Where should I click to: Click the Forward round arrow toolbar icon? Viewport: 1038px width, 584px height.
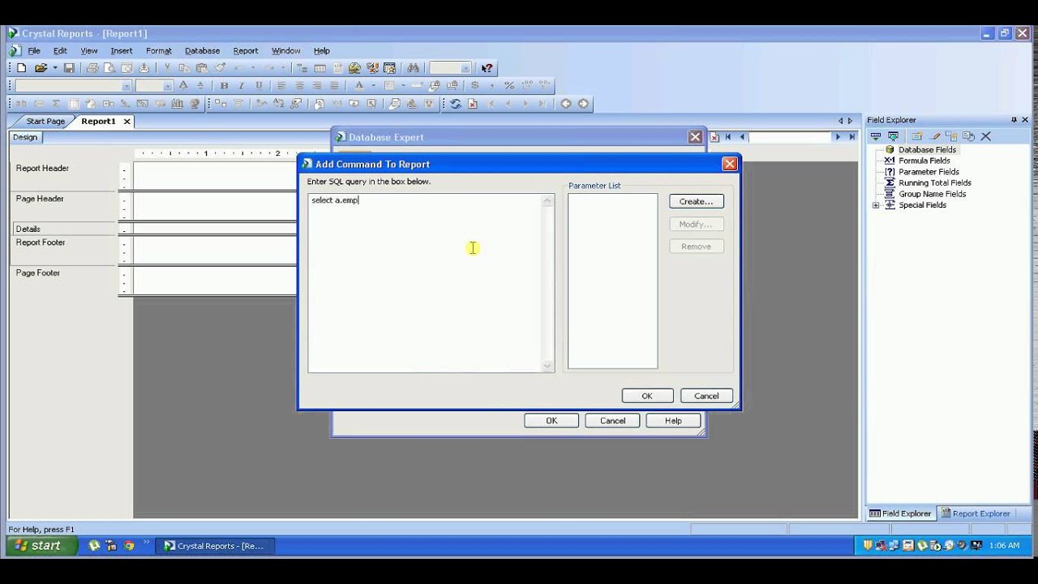[x=583, y=103]
